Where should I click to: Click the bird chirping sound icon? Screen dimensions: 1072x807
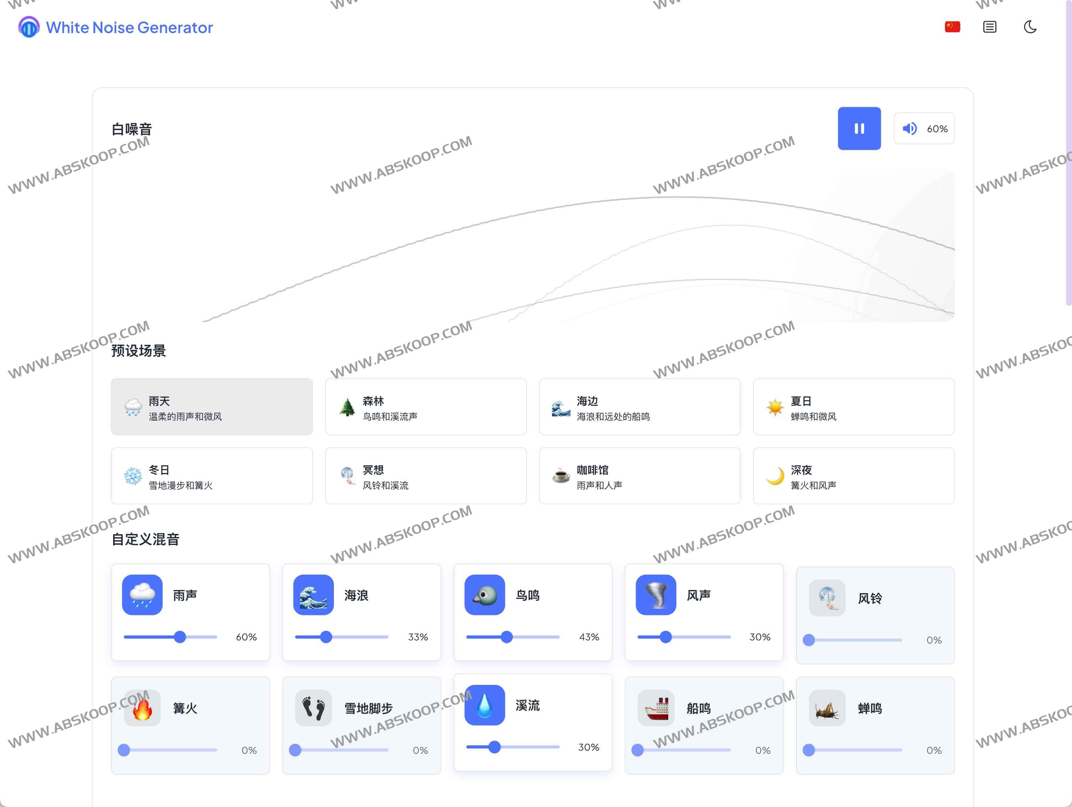pyautogui.click(x=484, y=595)
